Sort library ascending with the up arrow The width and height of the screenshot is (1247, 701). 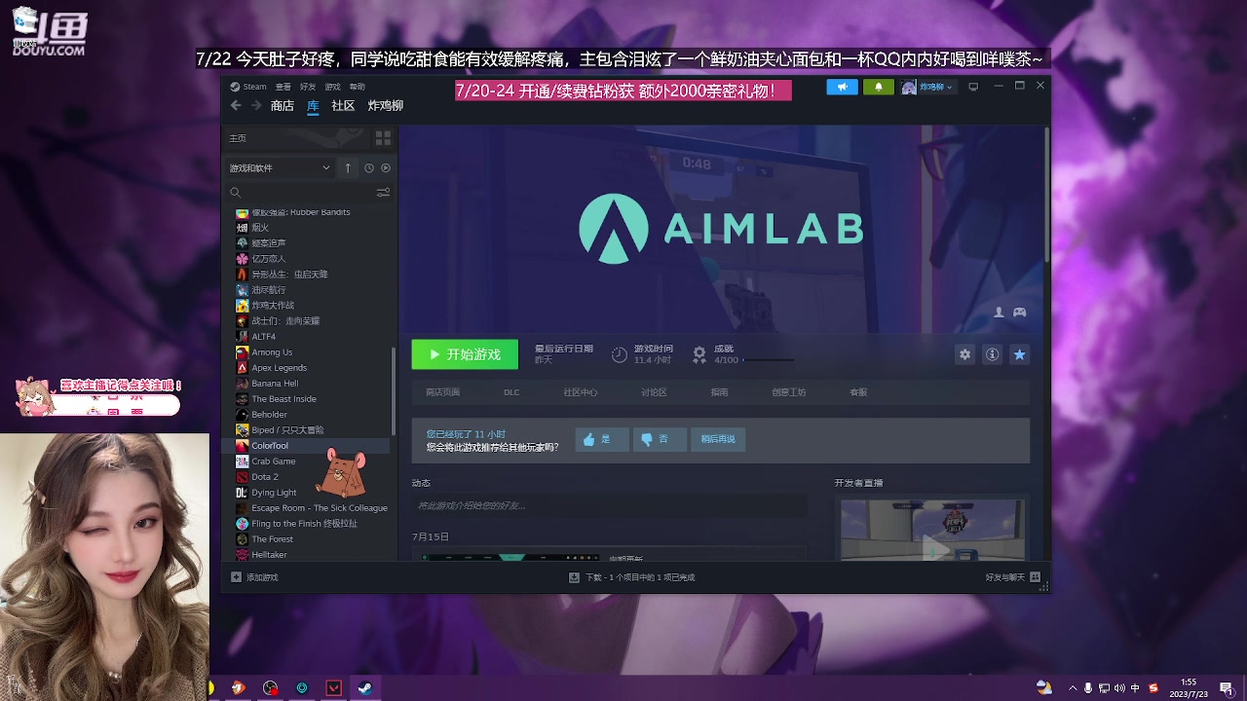[x=347, y=167]
